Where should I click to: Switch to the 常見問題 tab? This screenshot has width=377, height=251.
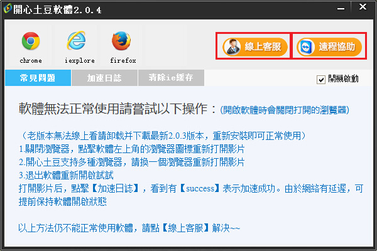[38, 78]
